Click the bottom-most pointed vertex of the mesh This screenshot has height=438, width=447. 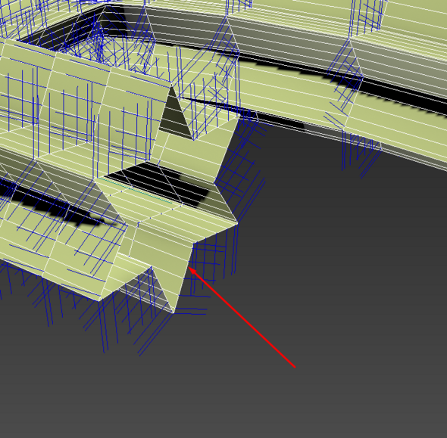click(x=173, y=312)
